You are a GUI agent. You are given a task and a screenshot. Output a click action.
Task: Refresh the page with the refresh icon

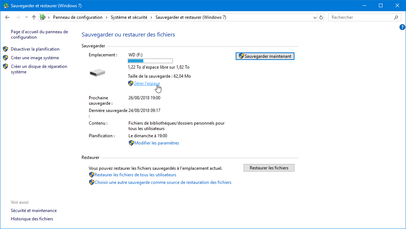321,18
